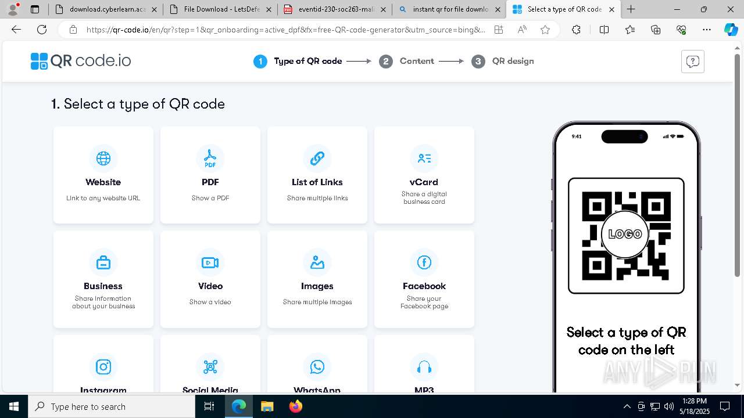Toggle split screen view icon

[604, 30]
